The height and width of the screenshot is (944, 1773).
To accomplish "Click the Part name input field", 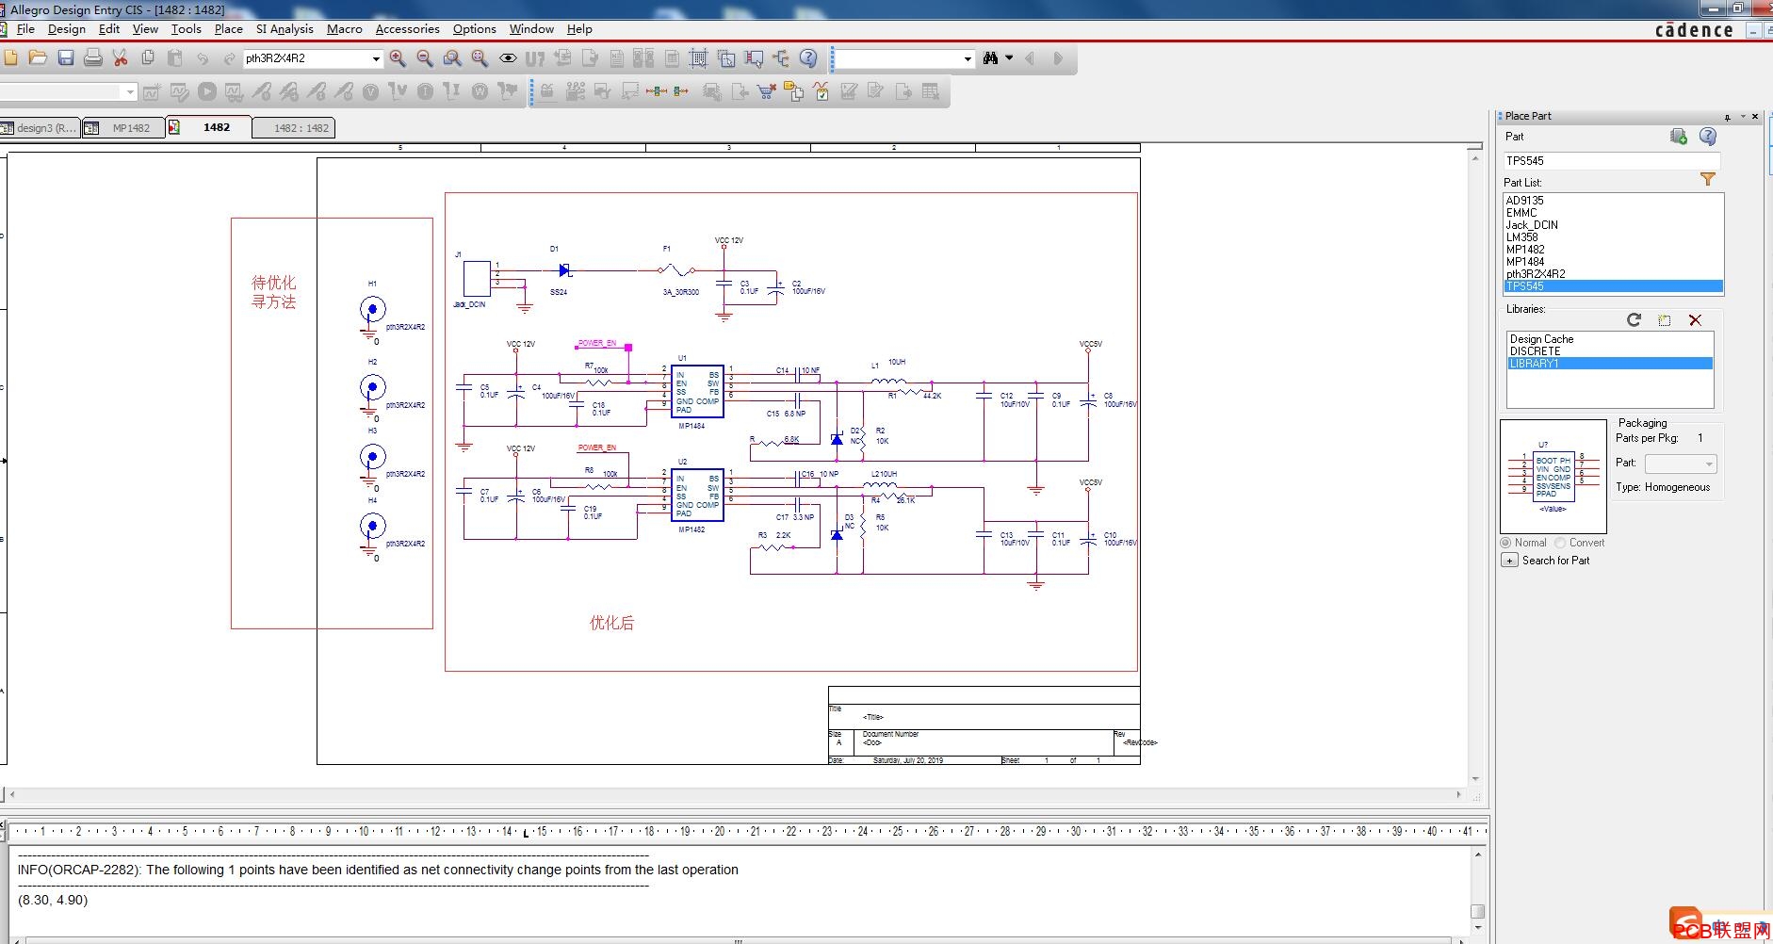I will (1611, 161).
